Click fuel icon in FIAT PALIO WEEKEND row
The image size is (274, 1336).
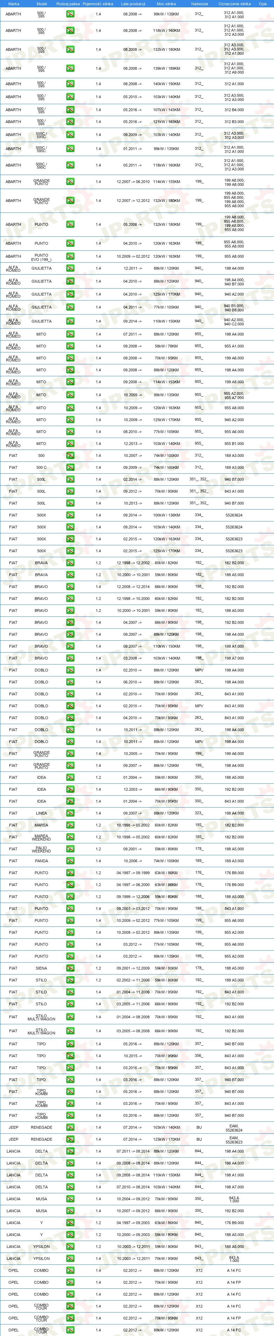tap(70, 849)
